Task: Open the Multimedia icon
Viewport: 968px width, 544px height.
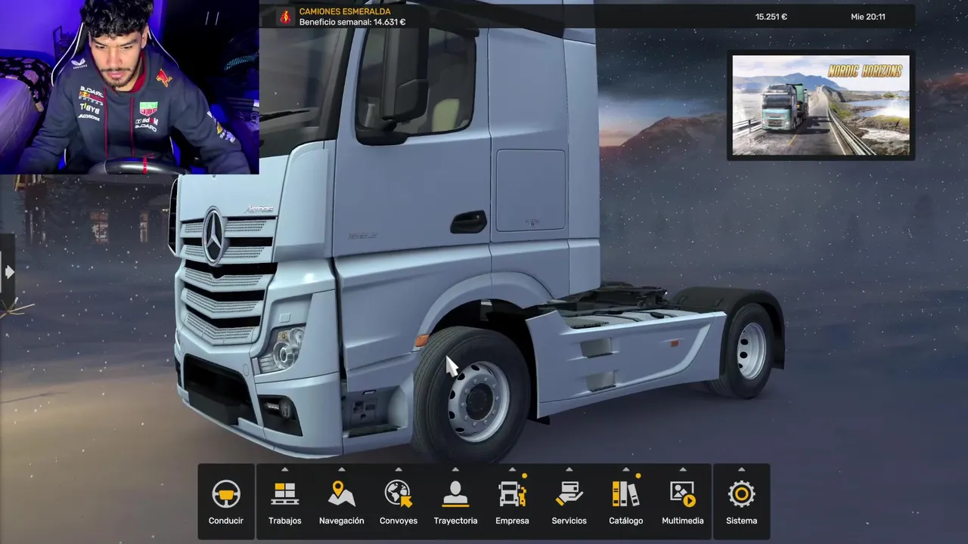Action: (683, 494)
